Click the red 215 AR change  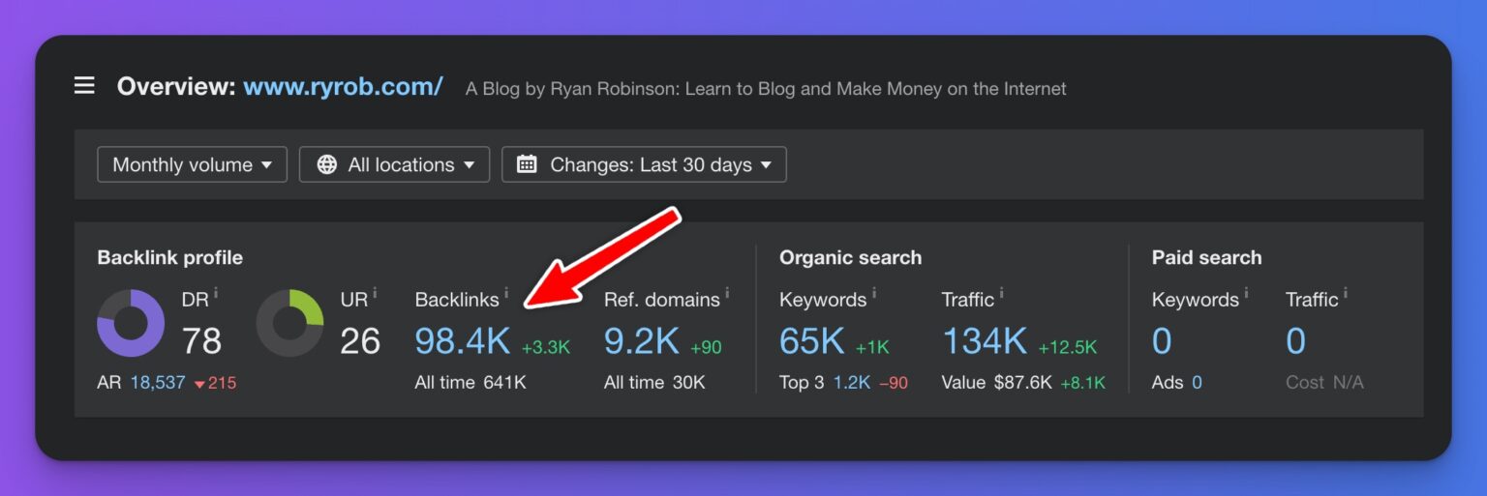(x=216, y=383)
